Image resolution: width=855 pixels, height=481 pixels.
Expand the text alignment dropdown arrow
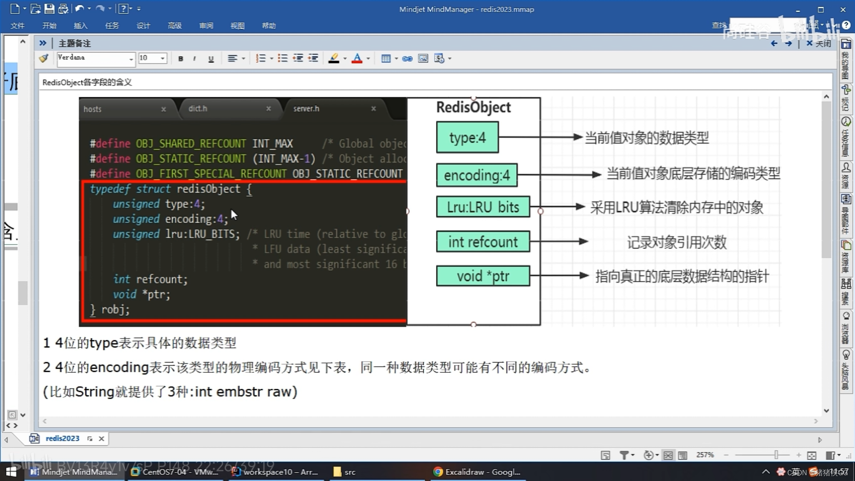pos(243,58)
